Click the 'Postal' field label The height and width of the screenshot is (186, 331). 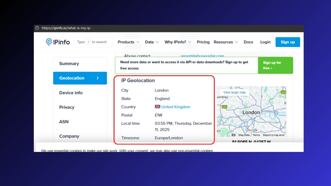point(127,115)
